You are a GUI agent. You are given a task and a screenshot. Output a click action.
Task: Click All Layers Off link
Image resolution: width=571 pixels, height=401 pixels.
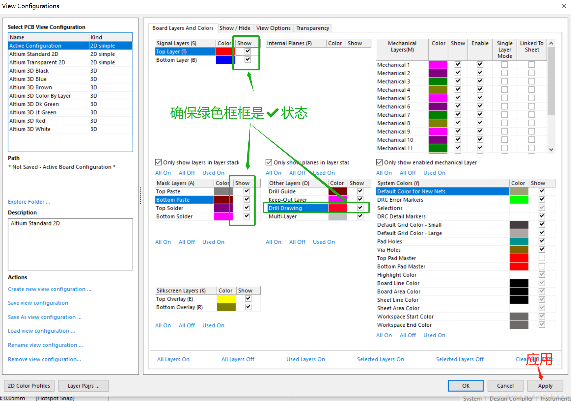238,359
